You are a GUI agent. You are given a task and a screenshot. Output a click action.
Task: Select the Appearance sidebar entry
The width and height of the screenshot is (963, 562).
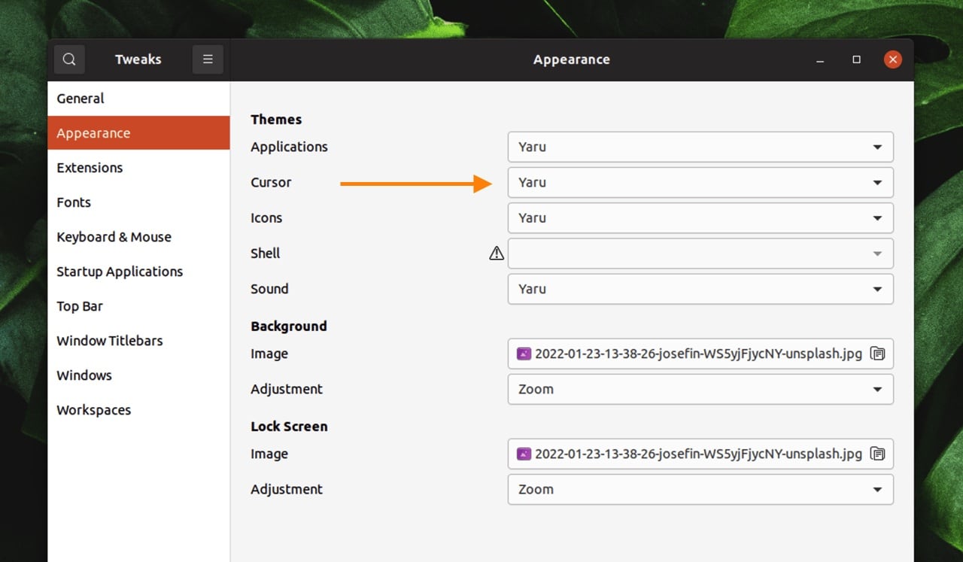click(x=138, y=133)
